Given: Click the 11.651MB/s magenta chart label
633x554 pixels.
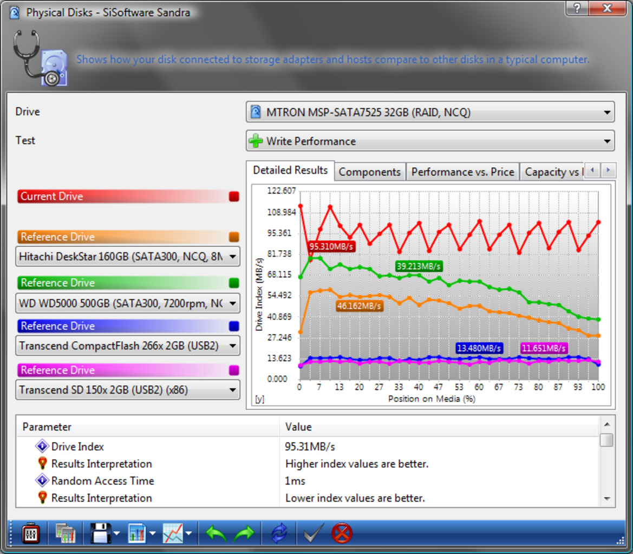Looking at the screenshot, I should coord(544,348).
